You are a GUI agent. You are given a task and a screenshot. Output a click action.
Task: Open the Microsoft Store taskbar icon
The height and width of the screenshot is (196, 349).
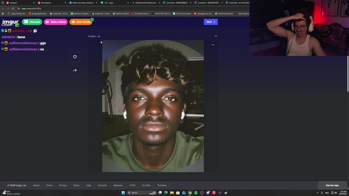(x=178, y=193)
